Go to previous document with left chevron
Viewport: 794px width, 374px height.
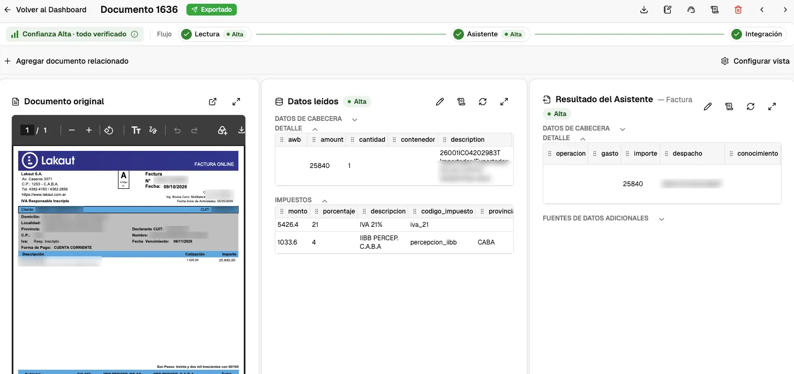[x=762, y=10]
